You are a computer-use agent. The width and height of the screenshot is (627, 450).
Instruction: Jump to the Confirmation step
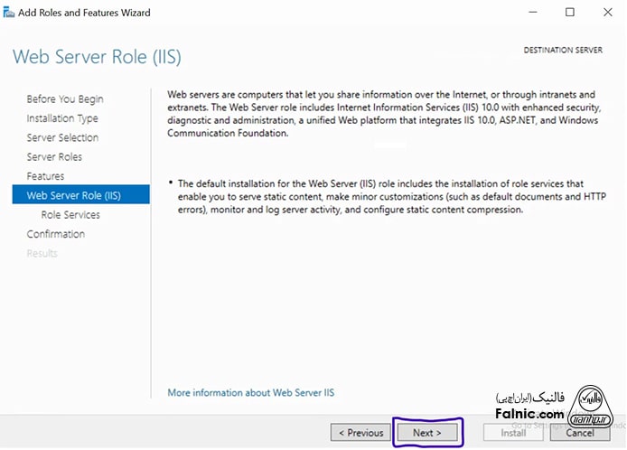point(56,234)
